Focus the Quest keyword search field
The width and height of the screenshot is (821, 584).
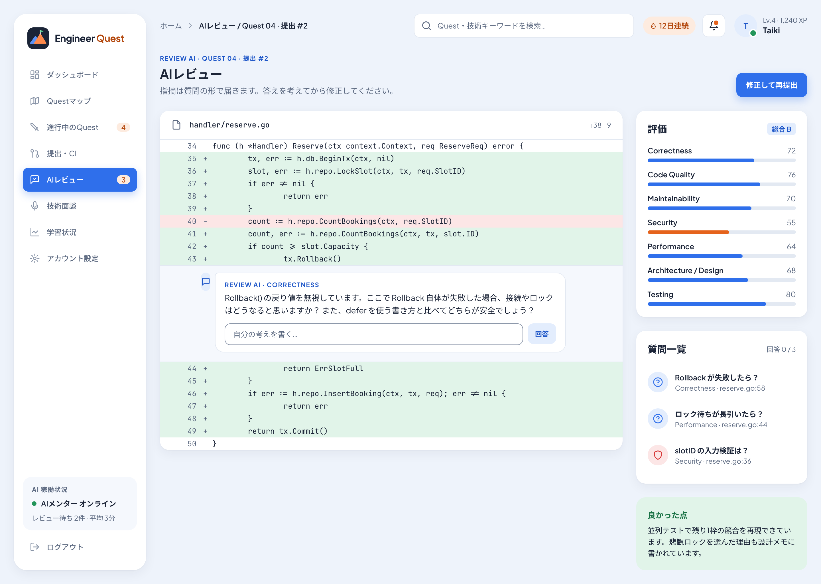click(523, 26)
